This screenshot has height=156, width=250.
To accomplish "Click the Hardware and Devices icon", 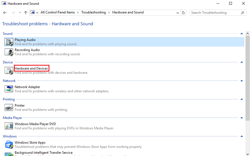I will [9, 71].
